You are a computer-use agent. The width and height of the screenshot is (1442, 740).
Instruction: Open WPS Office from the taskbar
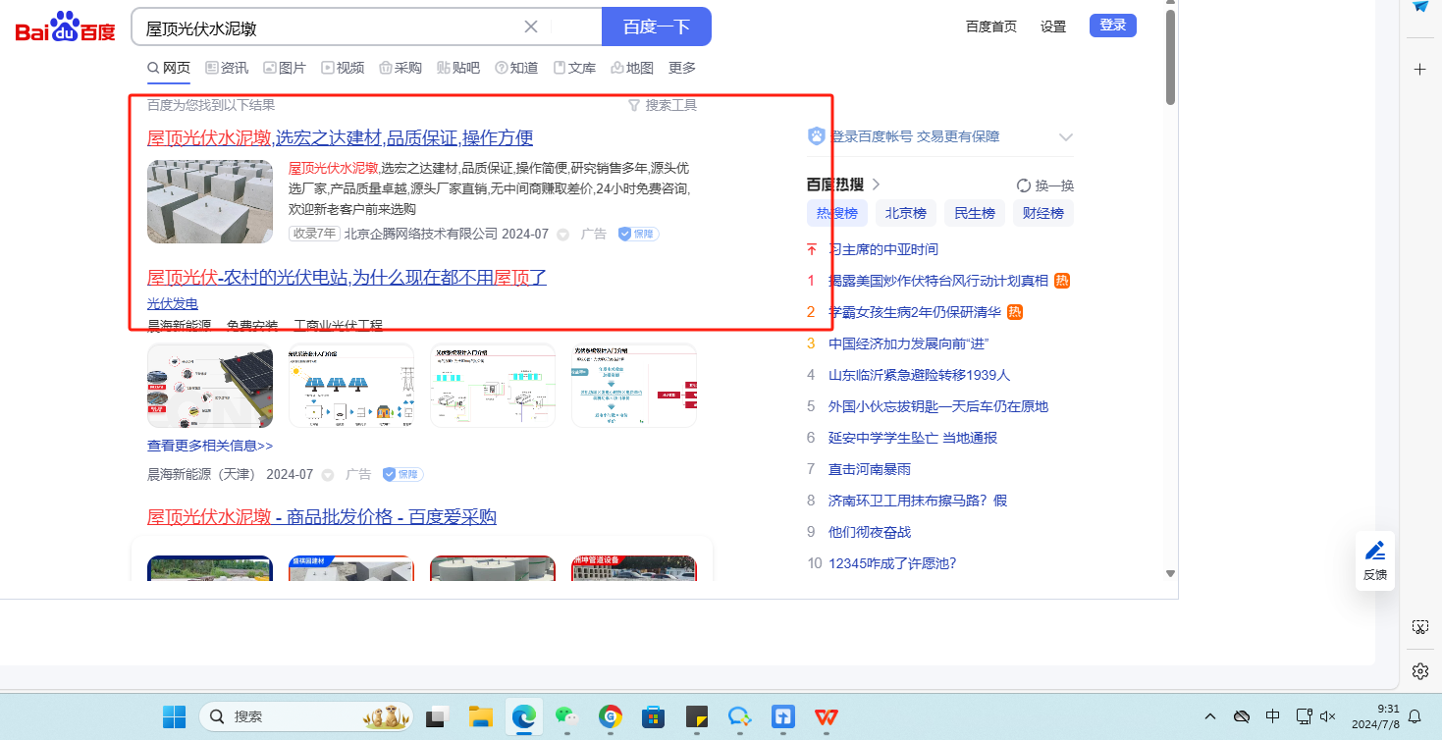826,716
